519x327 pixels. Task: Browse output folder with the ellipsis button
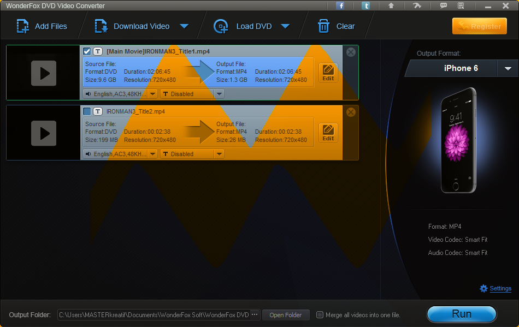click(255, 315)
